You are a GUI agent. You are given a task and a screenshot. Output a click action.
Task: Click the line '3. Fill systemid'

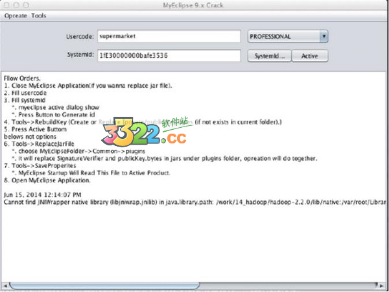click(x=25, y=100)
